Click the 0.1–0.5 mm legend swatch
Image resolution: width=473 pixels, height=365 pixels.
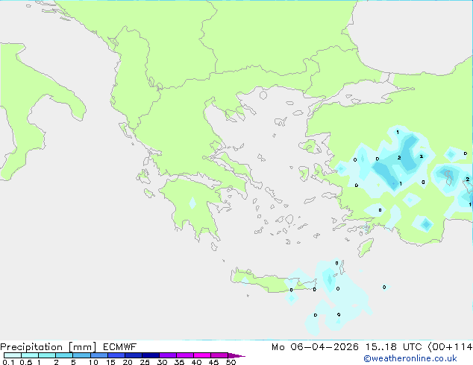point(13,355)
